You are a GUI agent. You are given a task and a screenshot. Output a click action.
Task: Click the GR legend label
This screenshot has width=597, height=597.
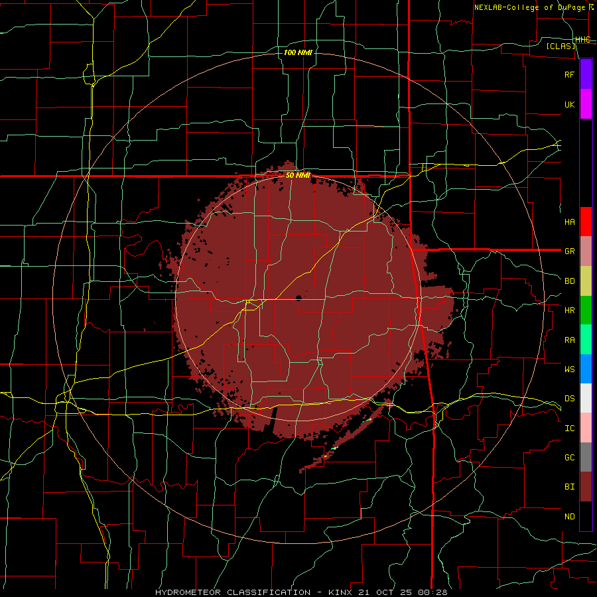pos(569,251)
